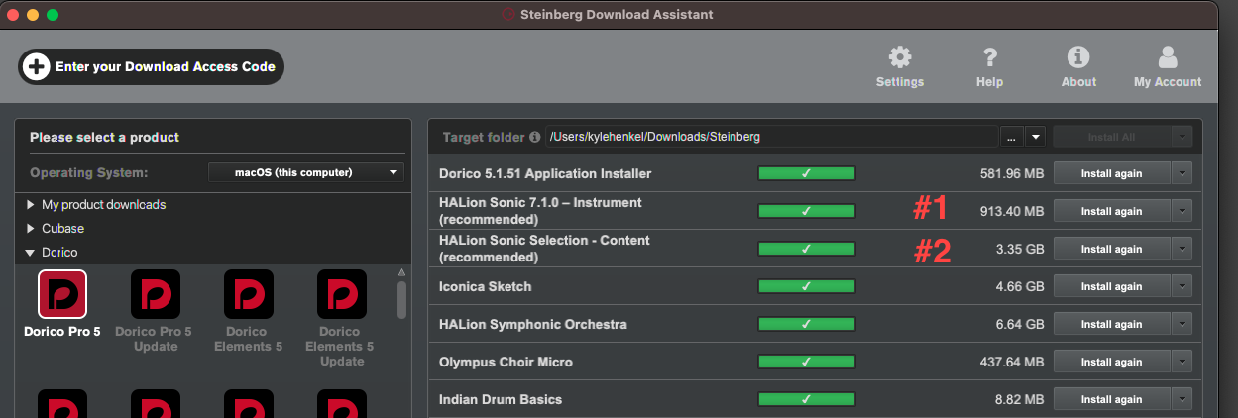The width and height of the screenshot is (1238, 418).
Task: Click Install again for HALion Sonic Selection Content
Action: 1111,249
